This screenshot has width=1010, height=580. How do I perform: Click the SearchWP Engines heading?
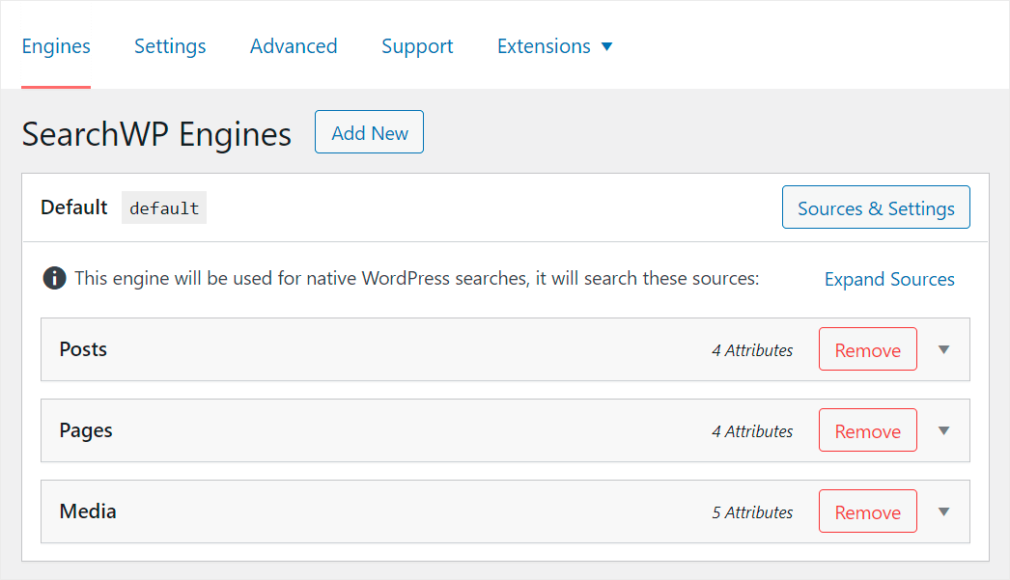coord(155,134)
